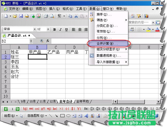This screenshot has height=127, width=167.
Task: Open a file with the folder icon
Action: click(15, 16)
